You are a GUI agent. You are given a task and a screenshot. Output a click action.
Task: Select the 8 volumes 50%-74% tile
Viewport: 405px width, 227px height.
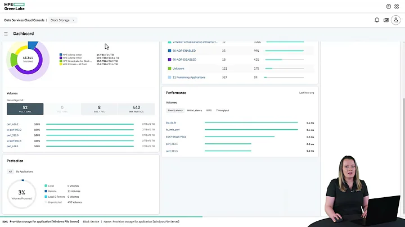click(99, 109)
